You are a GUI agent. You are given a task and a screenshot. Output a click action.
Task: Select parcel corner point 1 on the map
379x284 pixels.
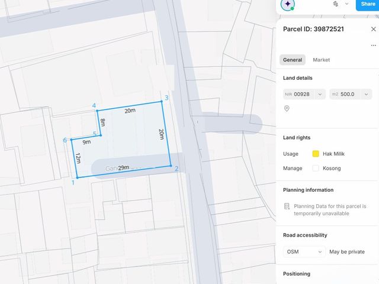(x=78, y=177)
